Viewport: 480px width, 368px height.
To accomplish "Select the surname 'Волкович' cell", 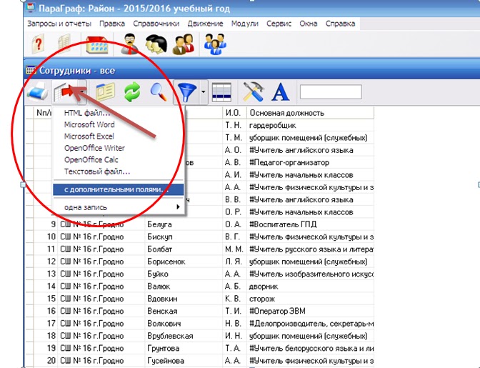I will [x=184, y=323].
